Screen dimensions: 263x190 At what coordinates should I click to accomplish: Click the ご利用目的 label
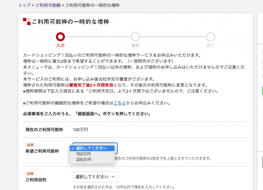point(36,180)
